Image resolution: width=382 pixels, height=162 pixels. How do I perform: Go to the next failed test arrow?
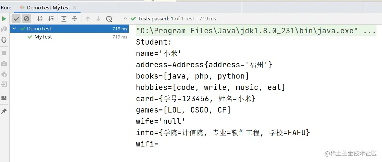[x=98, y=19]
